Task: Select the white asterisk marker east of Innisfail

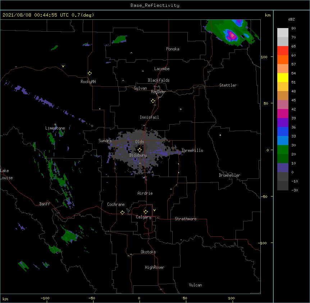Action: (x=181, y=109)
